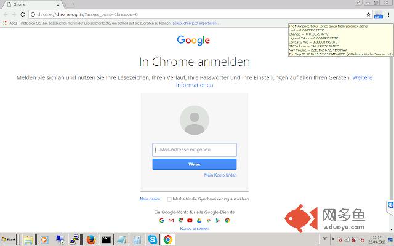Click the notepad-style taskbar icon

[122, 240]
